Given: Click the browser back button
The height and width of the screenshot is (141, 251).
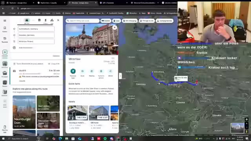Looking at the screenshot, I should pos(3,8).
